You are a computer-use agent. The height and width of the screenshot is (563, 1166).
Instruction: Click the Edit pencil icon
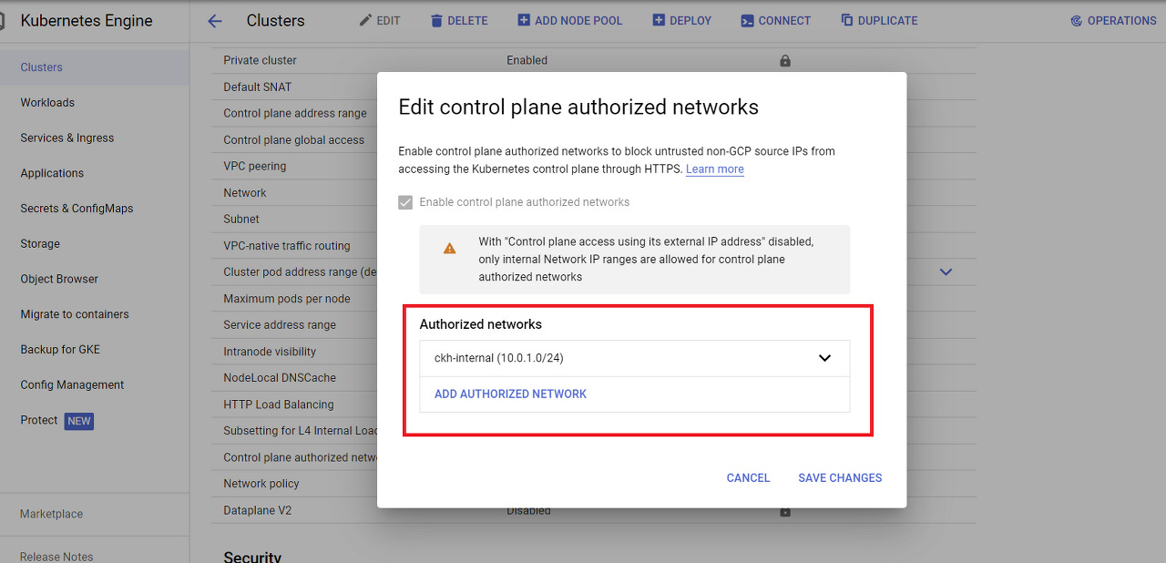click(x=365, y=20)
